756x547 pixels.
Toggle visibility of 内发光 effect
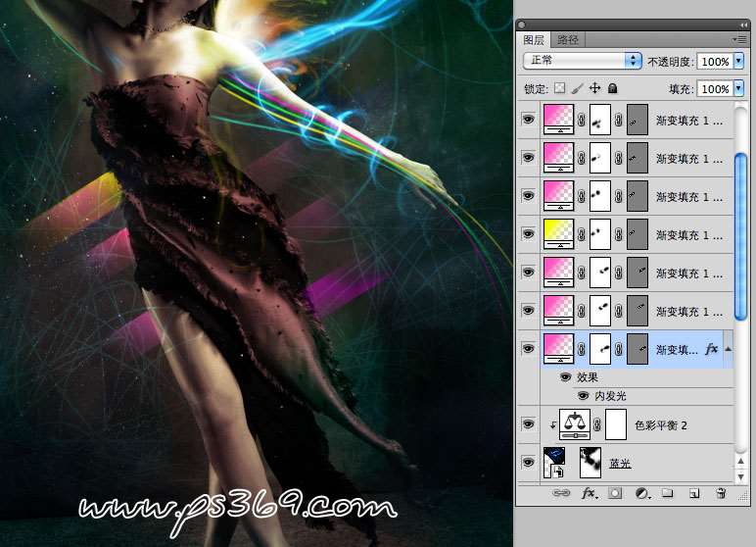click(x=582, y=396)
